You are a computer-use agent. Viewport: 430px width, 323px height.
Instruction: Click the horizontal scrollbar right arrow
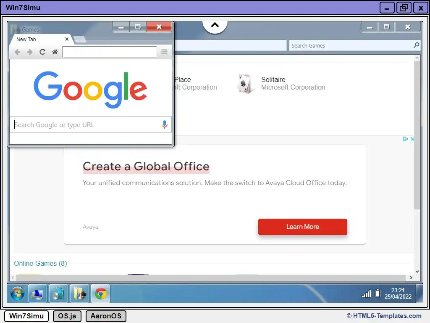pos(411,278)
